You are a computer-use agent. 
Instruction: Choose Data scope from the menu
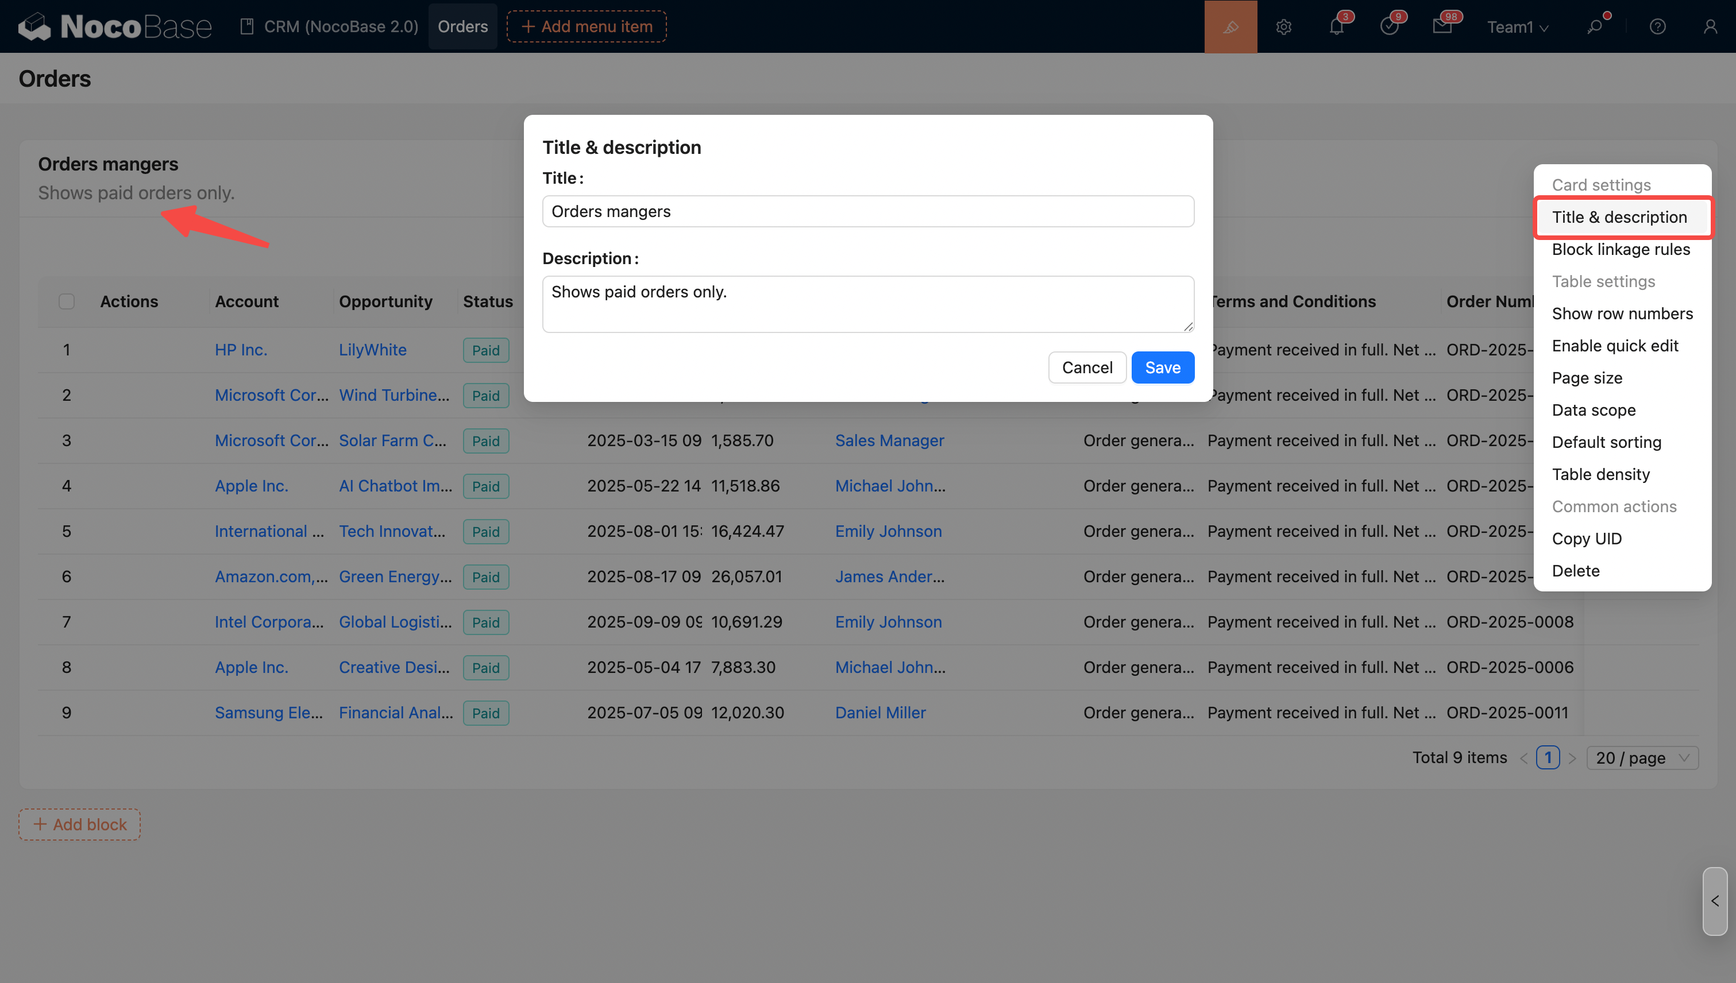click(1594, 410)
